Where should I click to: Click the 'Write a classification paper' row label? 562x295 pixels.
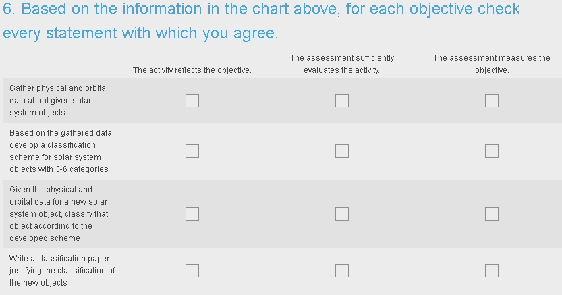tap(62, 271)
